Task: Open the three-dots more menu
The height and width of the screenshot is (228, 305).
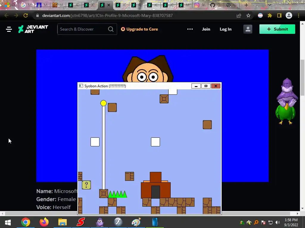Action: [190, 29]
